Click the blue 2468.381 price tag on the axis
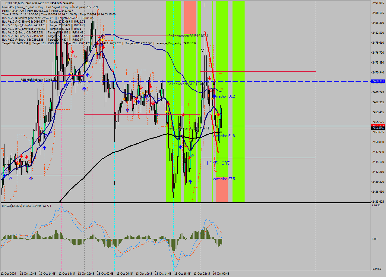 [378, 81]
